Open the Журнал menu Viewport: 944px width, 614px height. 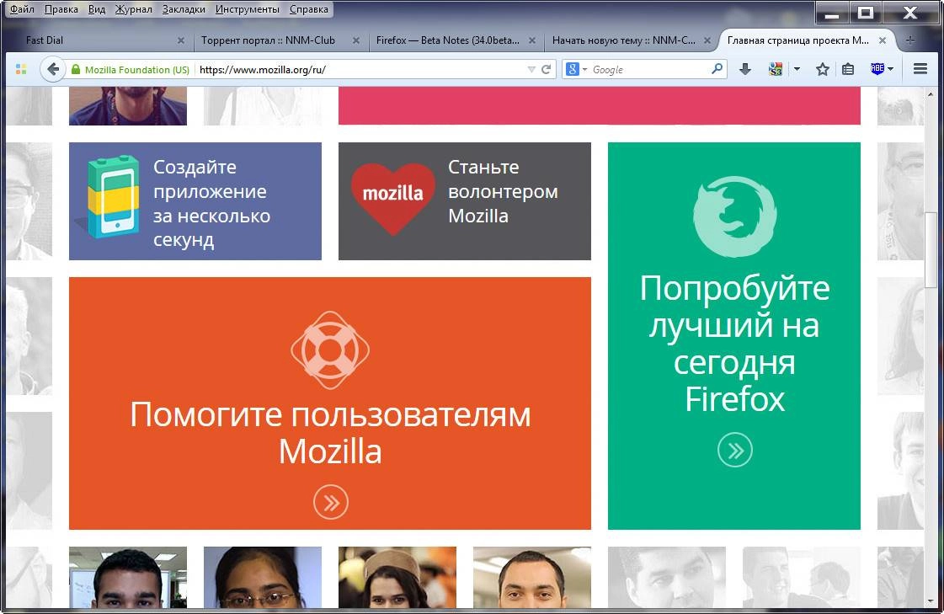134,9
